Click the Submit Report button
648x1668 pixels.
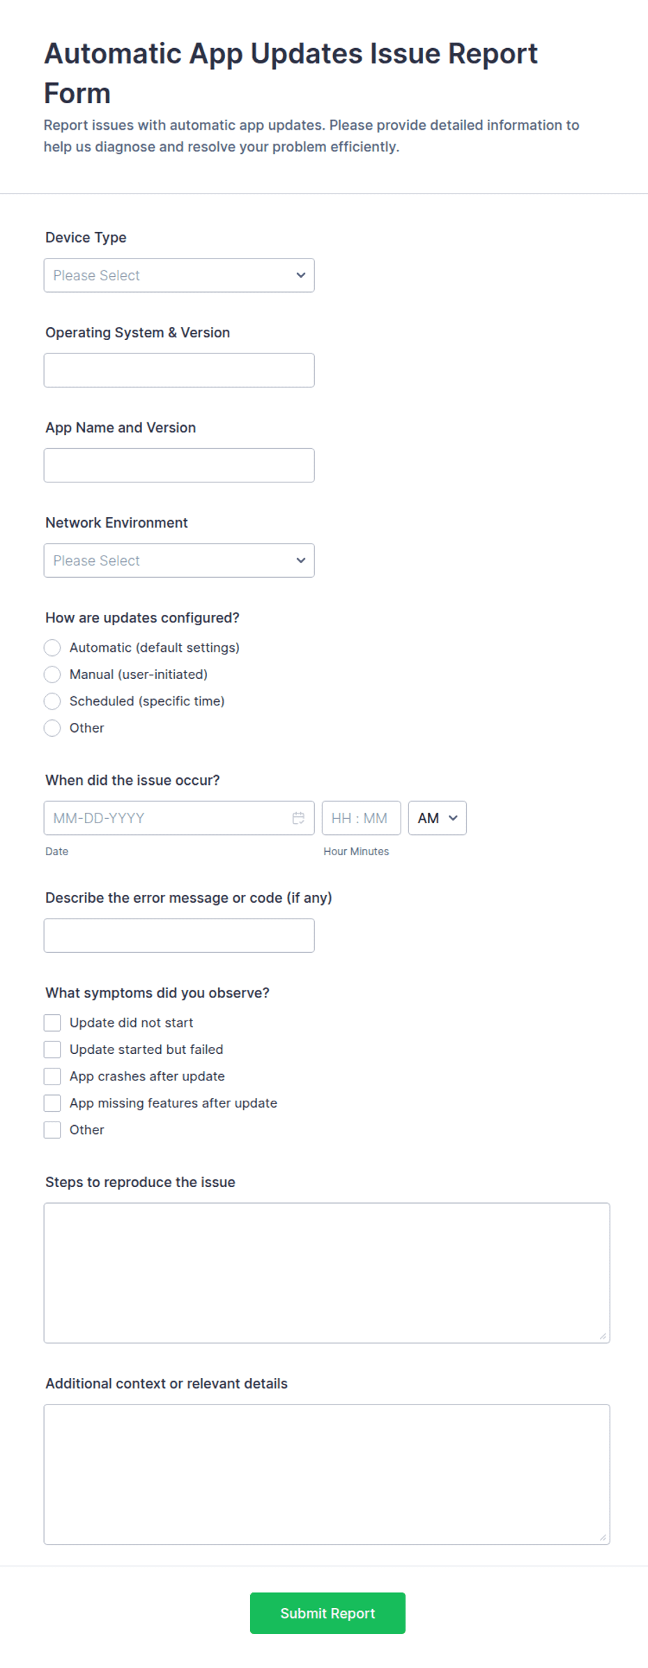point(327,1613)
